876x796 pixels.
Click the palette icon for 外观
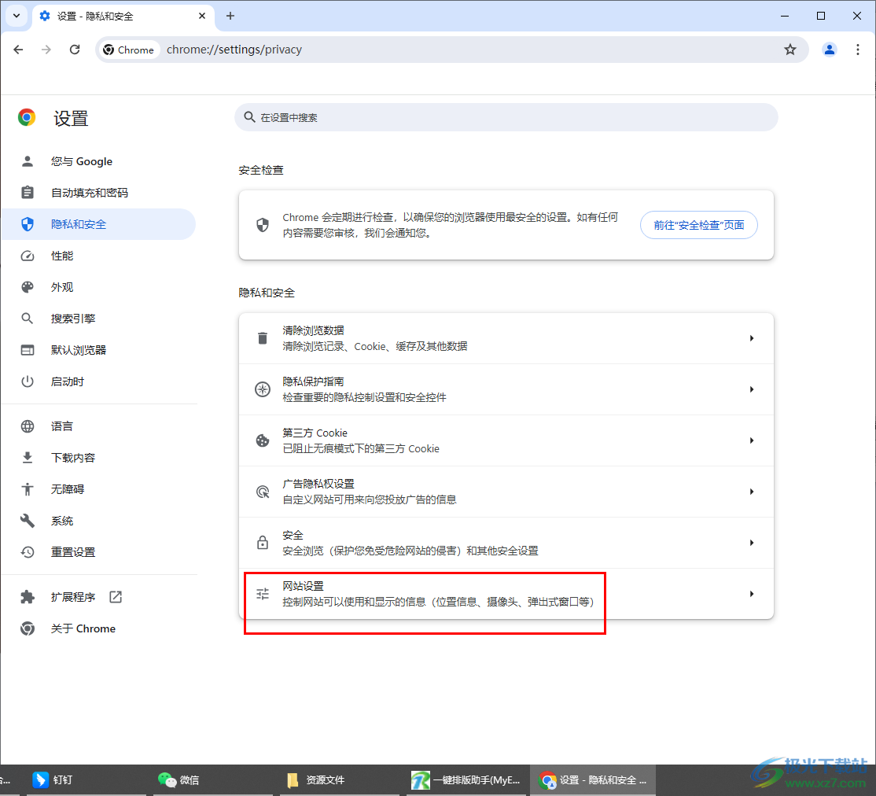[x=28, y=287]
